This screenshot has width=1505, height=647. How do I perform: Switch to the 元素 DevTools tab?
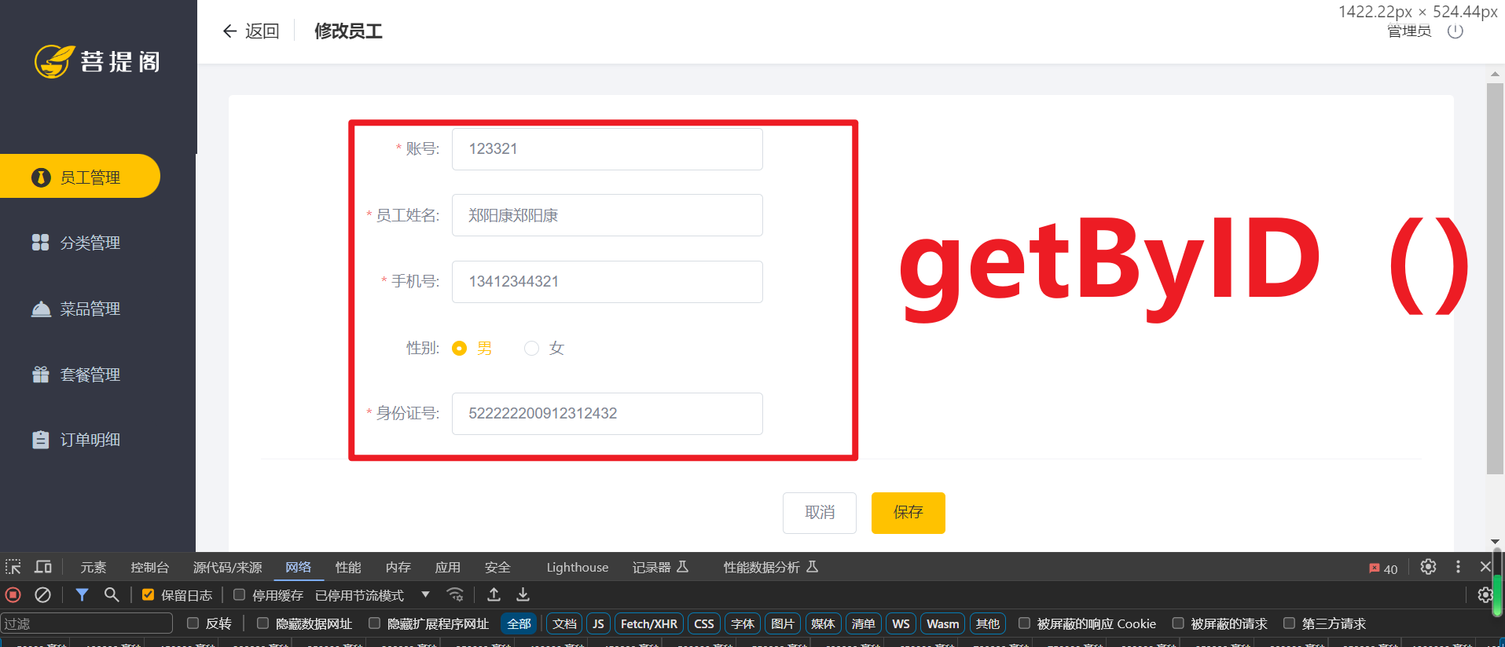(93, 567)
